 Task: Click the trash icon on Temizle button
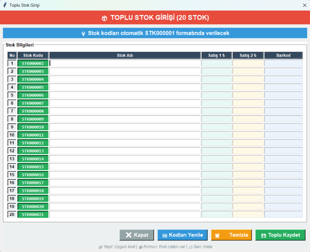click(217, 235)
